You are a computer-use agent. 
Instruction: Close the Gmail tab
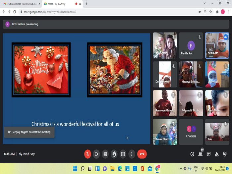(39, 4)
